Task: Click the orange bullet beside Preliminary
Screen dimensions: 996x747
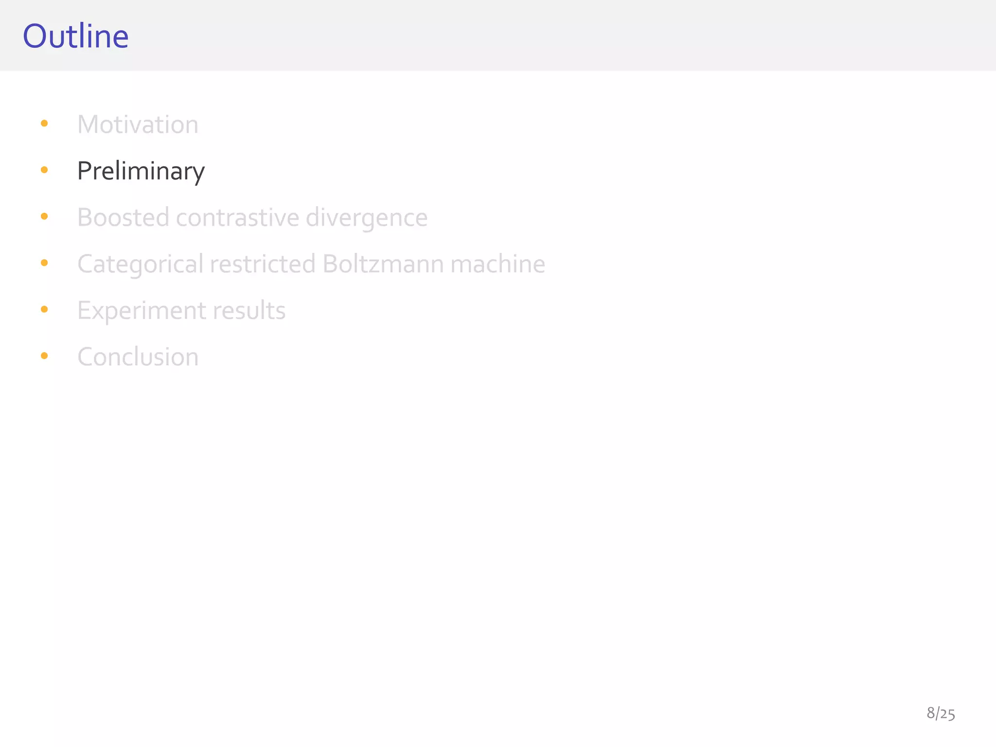Action: click(44, 170)
